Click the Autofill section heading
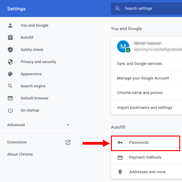182x182 pixels. coord(118,127)
